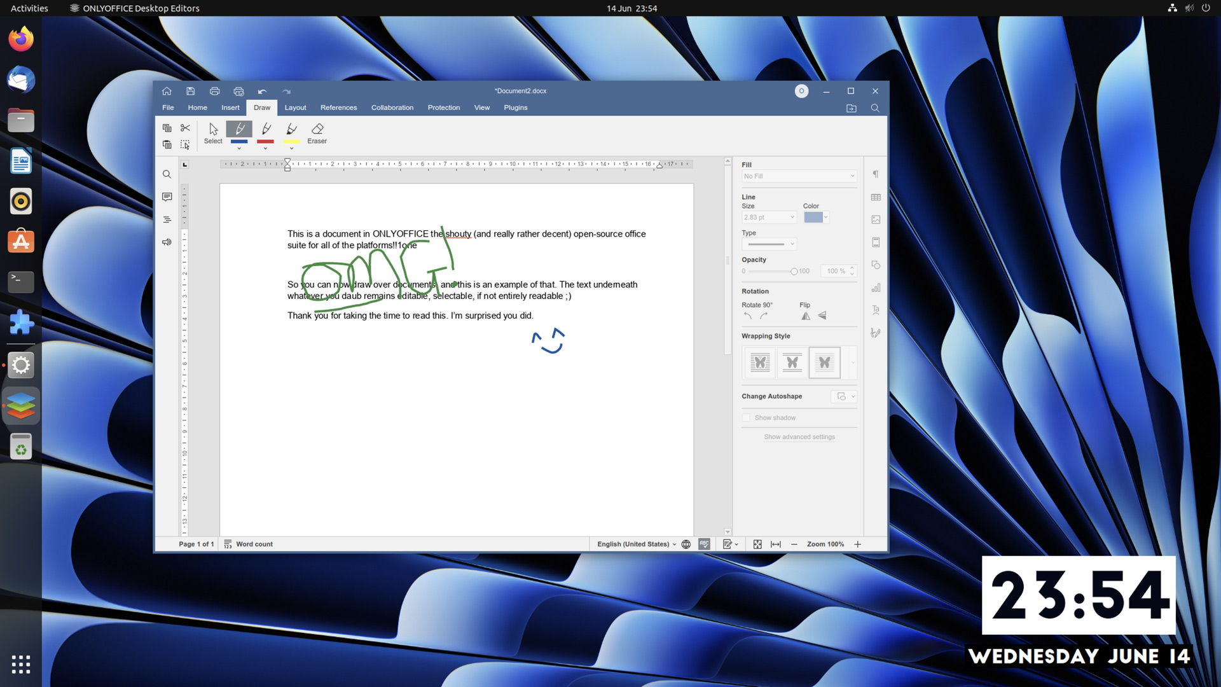The height and width of the screenshot is (687, 1221).
Task: Toggle spell checking in status bar
Action: click(704, 544)
